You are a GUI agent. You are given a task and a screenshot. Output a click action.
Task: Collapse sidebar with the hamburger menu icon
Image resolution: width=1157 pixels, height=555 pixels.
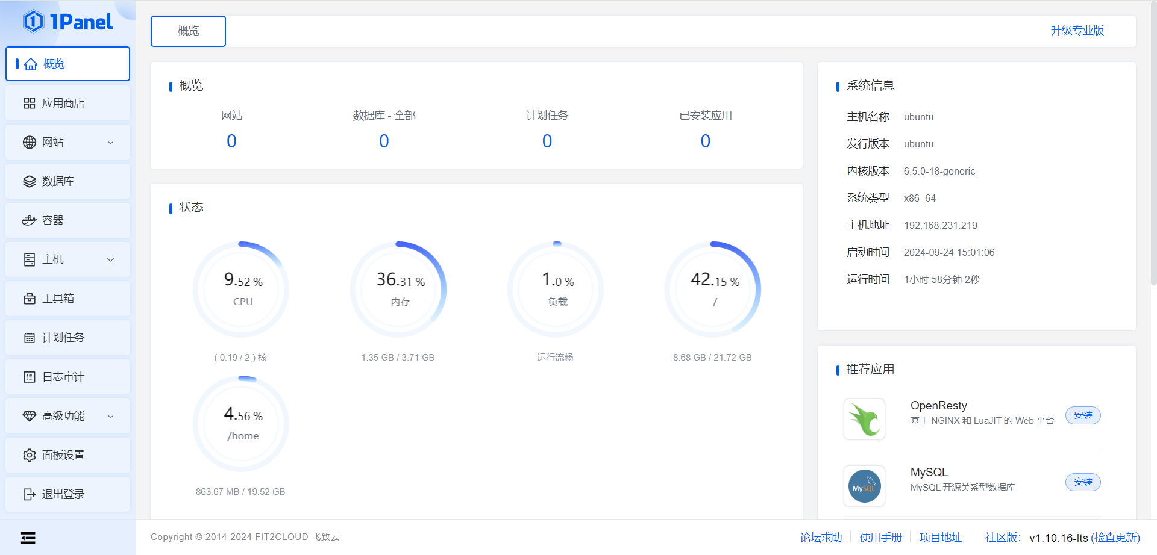pos(28,538)
